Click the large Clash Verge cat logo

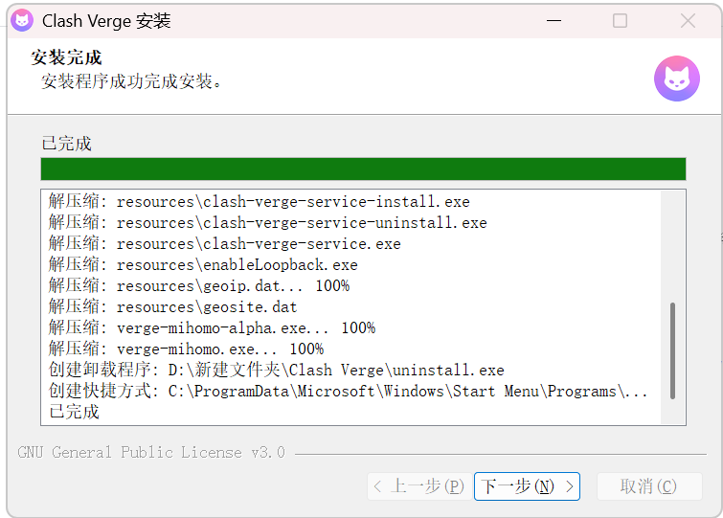tap(676, 79)
